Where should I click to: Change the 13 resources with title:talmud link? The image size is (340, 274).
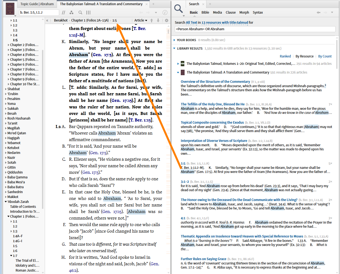(225, 23)
